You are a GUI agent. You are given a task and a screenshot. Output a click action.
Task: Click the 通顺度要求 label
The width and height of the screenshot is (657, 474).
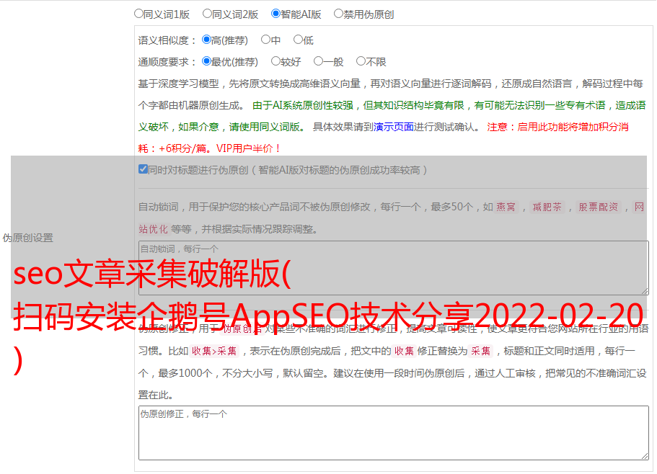[x=167, y=62]
